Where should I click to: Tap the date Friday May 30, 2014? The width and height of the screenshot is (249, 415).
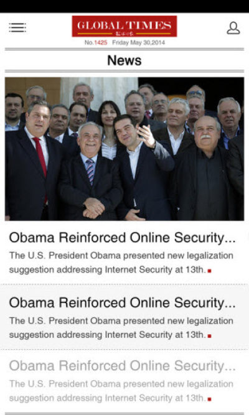139,42
